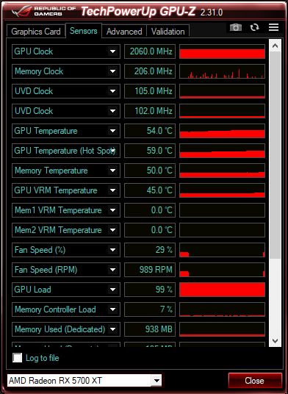The height and width of the screenshot is (394, 288).
Task: Click the GPU VRM Temperature history graph
Action: (222, 190)
